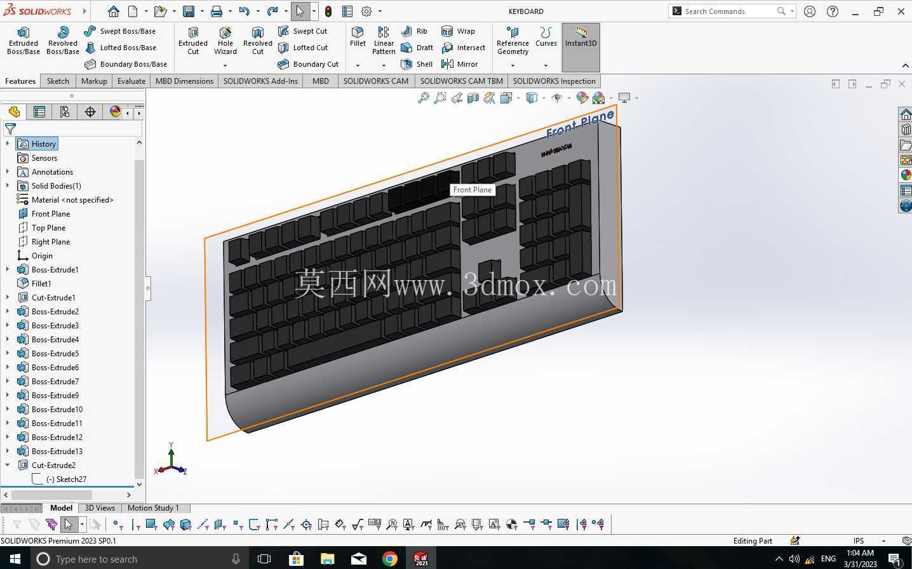Apply the Fillet tool
This screenshot has height=569, width=912.
pos(358,37)
